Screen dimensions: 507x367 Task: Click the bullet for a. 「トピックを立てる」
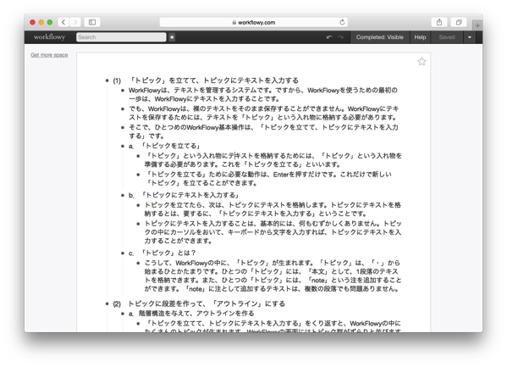[x=123, y=146]
